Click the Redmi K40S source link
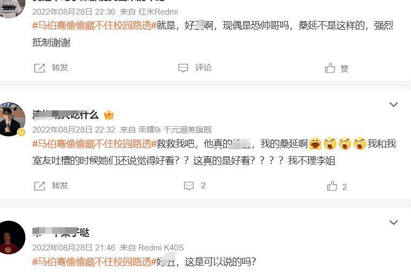The image size is (411, 277). point(161,248)
